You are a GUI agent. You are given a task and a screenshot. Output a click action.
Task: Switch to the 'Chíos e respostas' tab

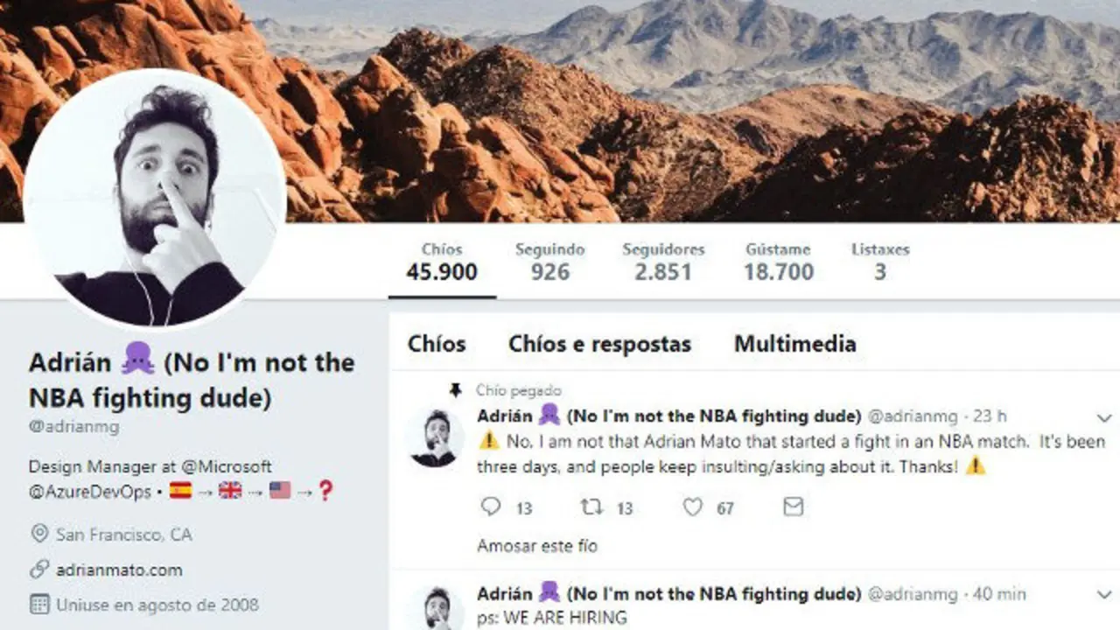(x=599, y=344)
